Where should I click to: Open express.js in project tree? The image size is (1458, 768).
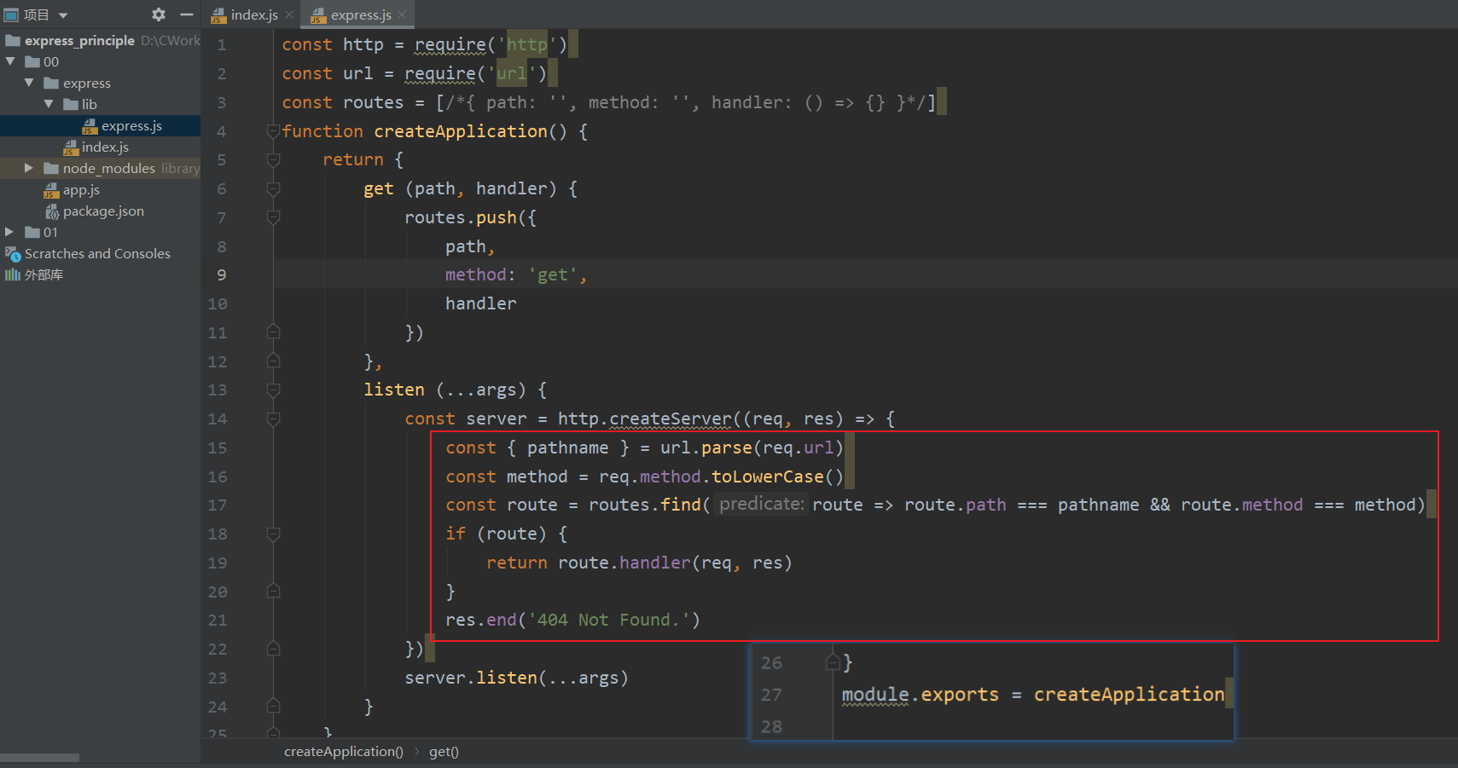(x=131, y=125)
